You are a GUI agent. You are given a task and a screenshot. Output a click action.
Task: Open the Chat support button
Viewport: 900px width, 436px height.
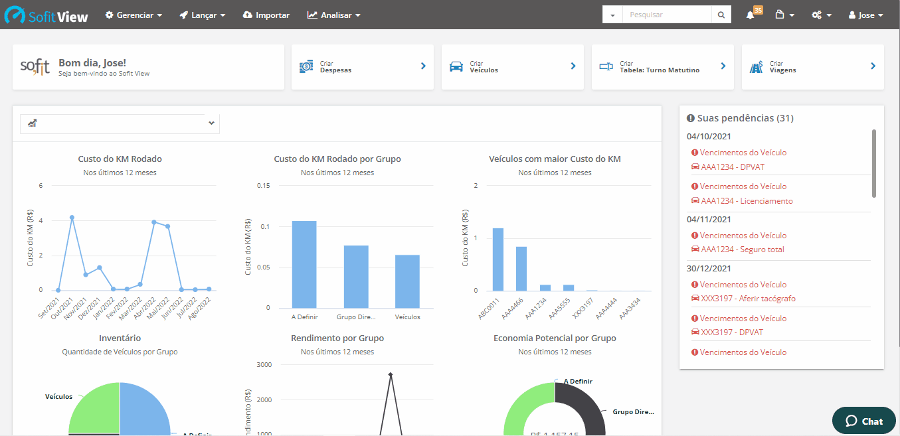[x=864, y=421]
